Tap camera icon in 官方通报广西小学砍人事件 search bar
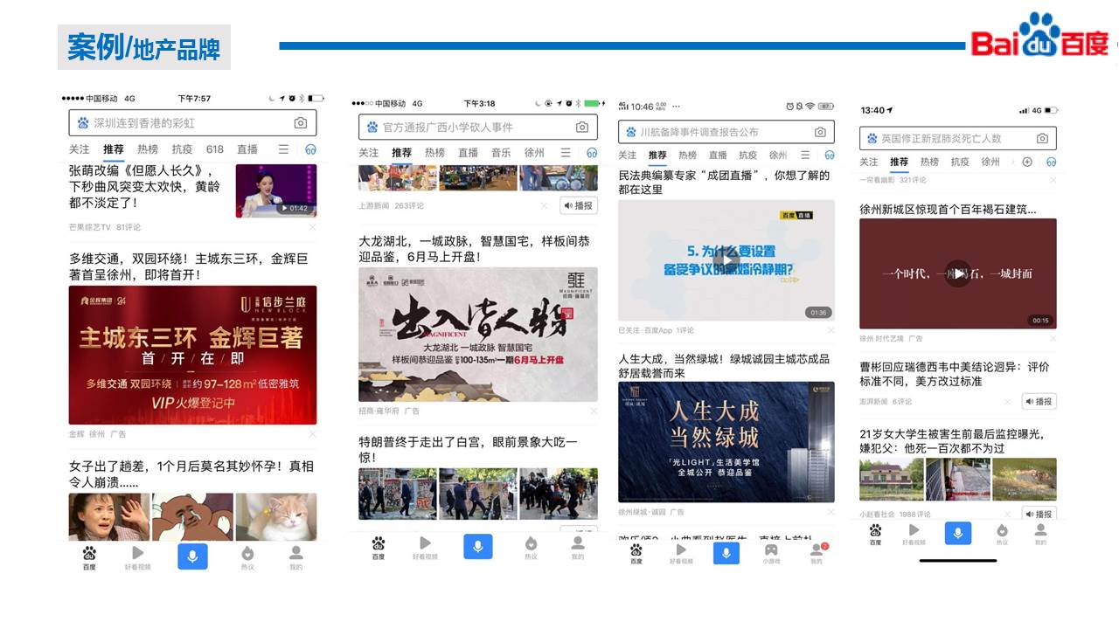This screenshot has height=629, width=1119. [582, 128]
